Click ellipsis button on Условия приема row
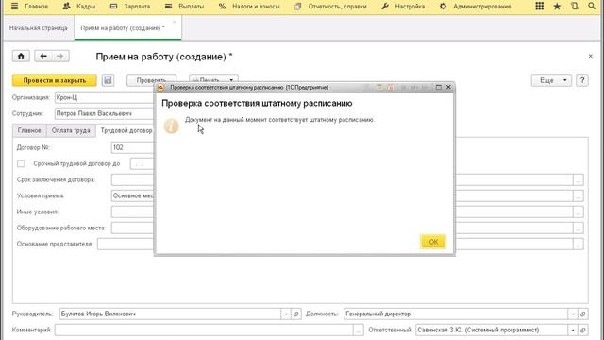The width and height of the screenshot is (604, 340). (x=579, y=196)
